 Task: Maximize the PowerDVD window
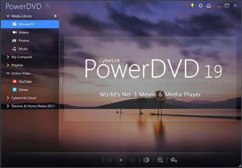tap(227, 6)
